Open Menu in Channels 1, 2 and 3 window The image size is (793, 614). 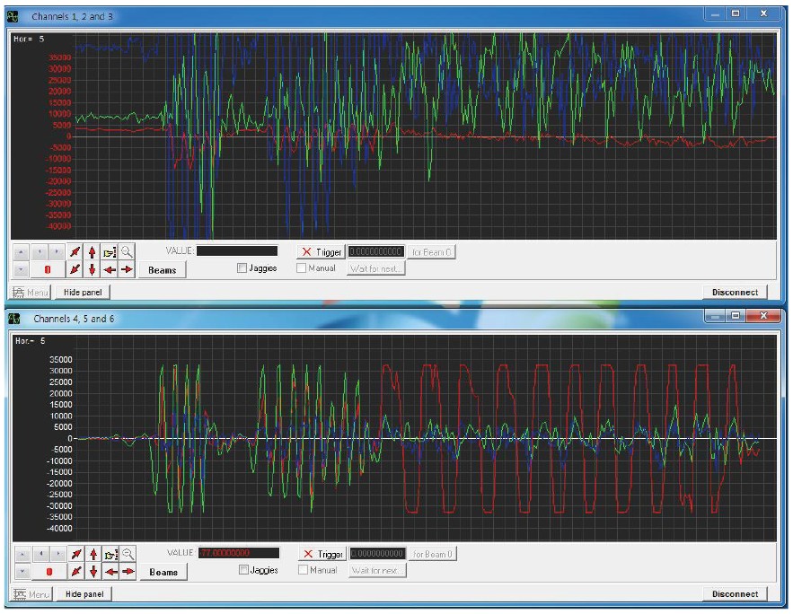31,292
